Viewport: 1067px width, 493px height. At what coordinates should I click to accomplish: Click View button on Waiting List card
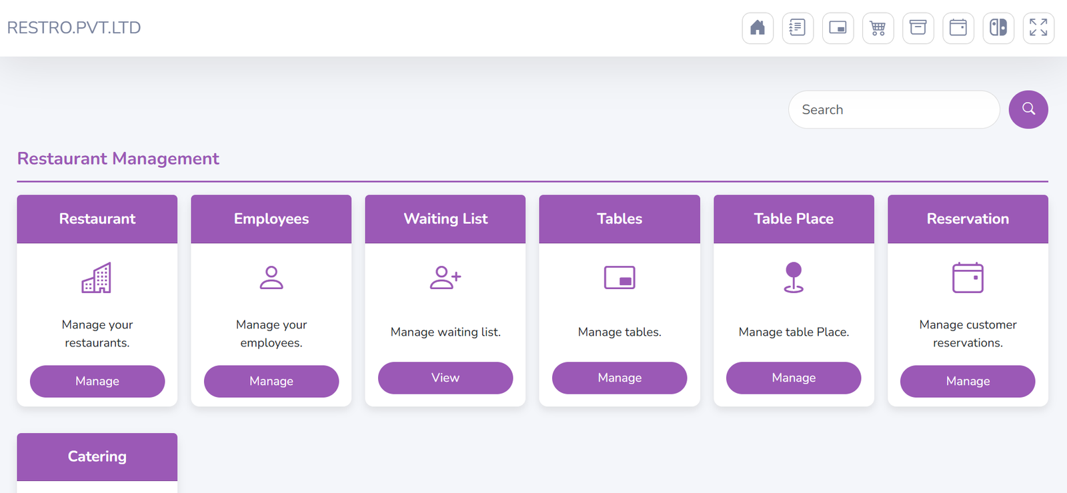pyautogui.click(x=445, y=378)
